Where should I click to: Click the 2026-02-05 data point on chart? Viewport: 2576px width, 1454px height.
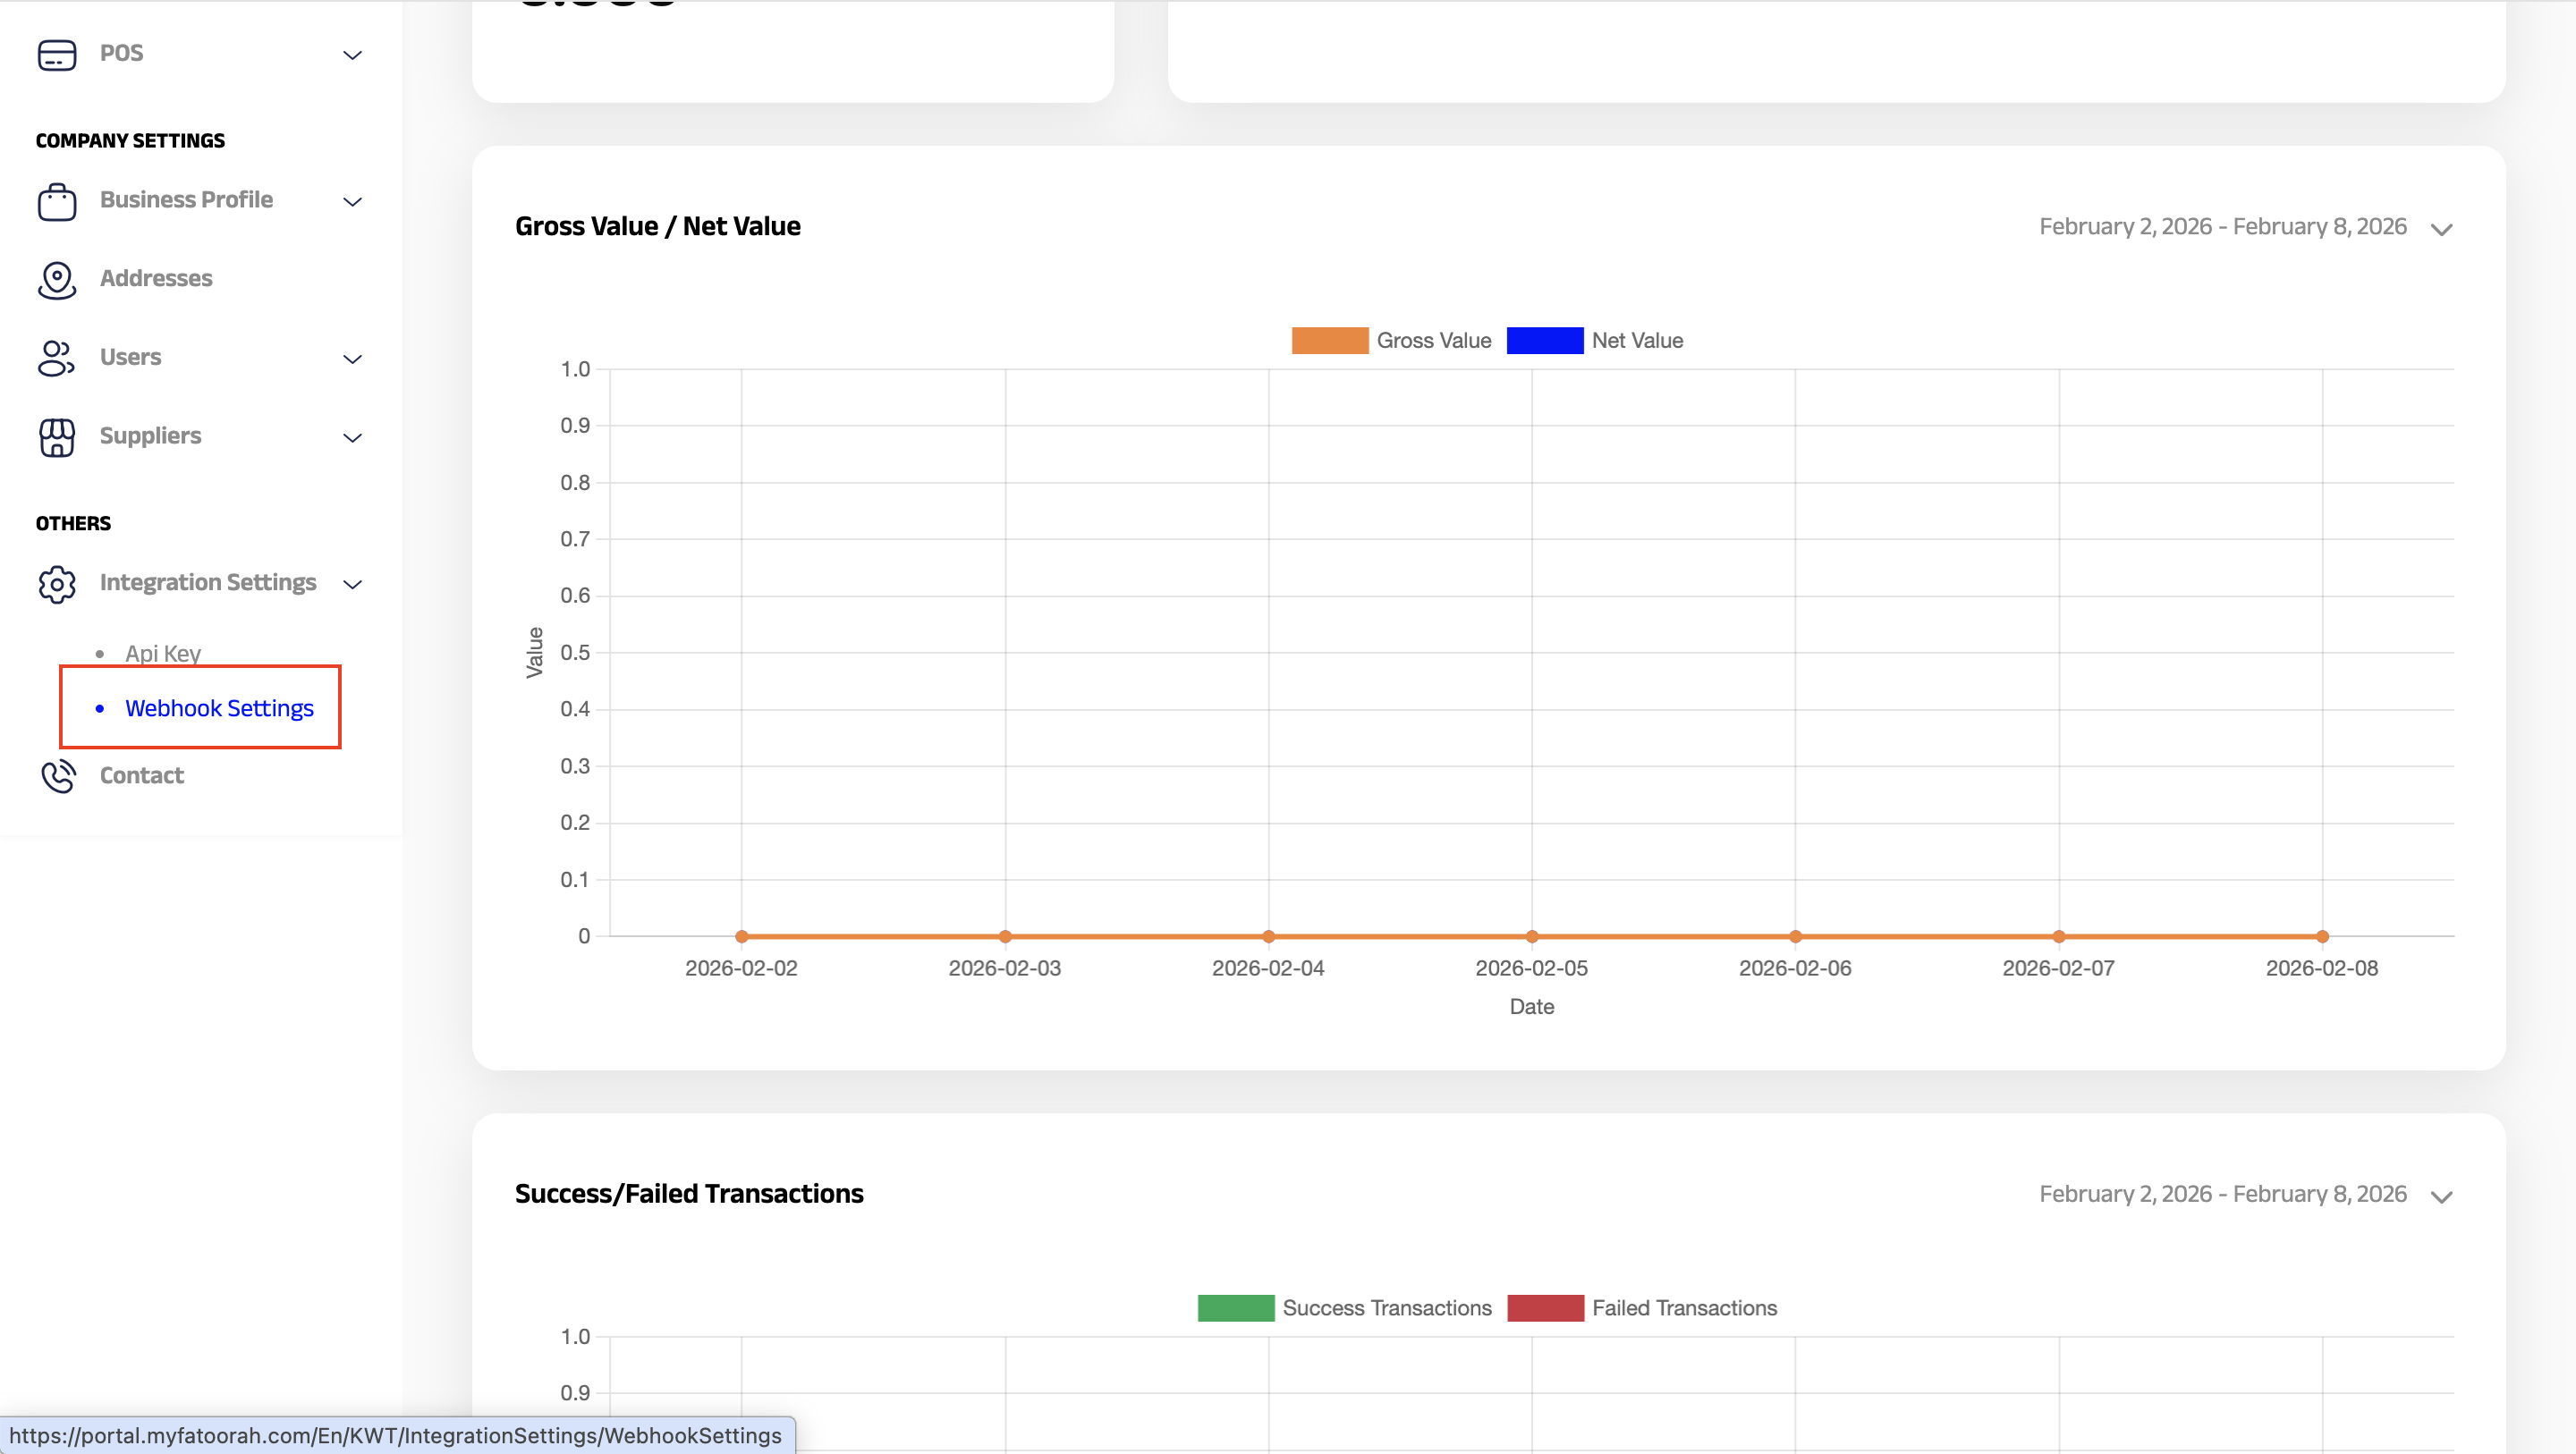tap(1531, 937)
